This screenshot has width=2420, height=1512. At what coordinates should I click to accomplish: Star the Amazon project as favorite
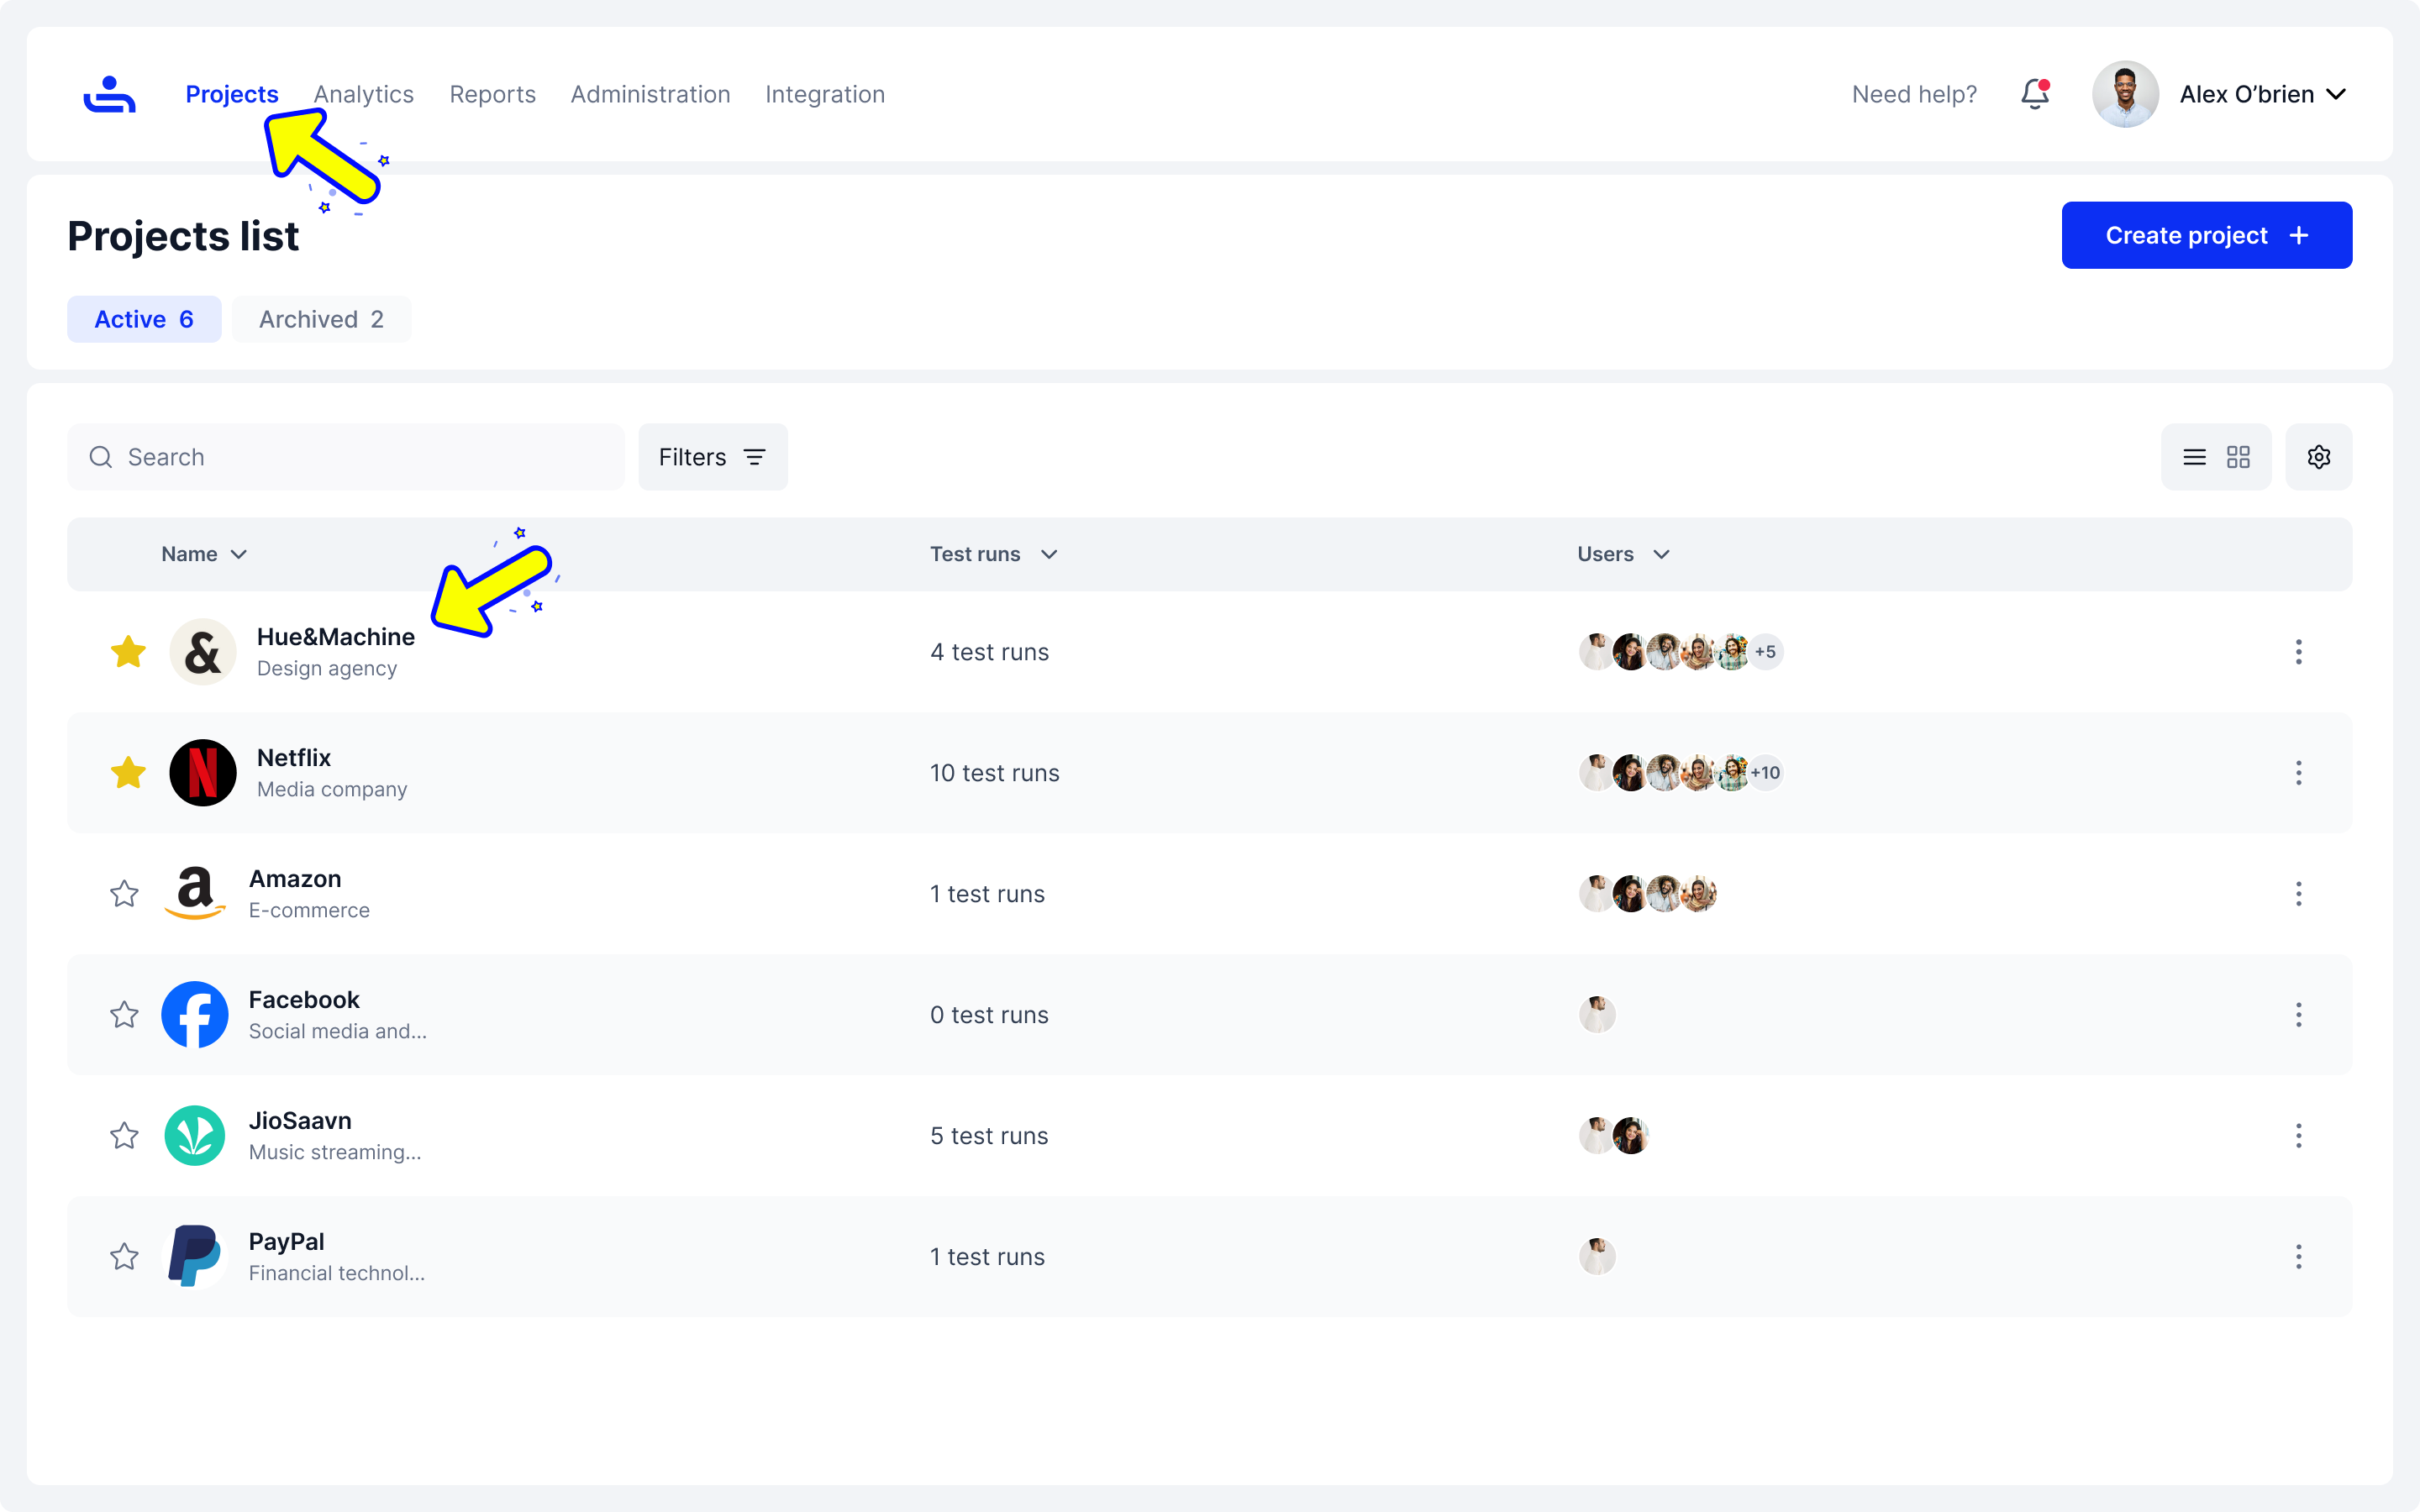[124, 894]
